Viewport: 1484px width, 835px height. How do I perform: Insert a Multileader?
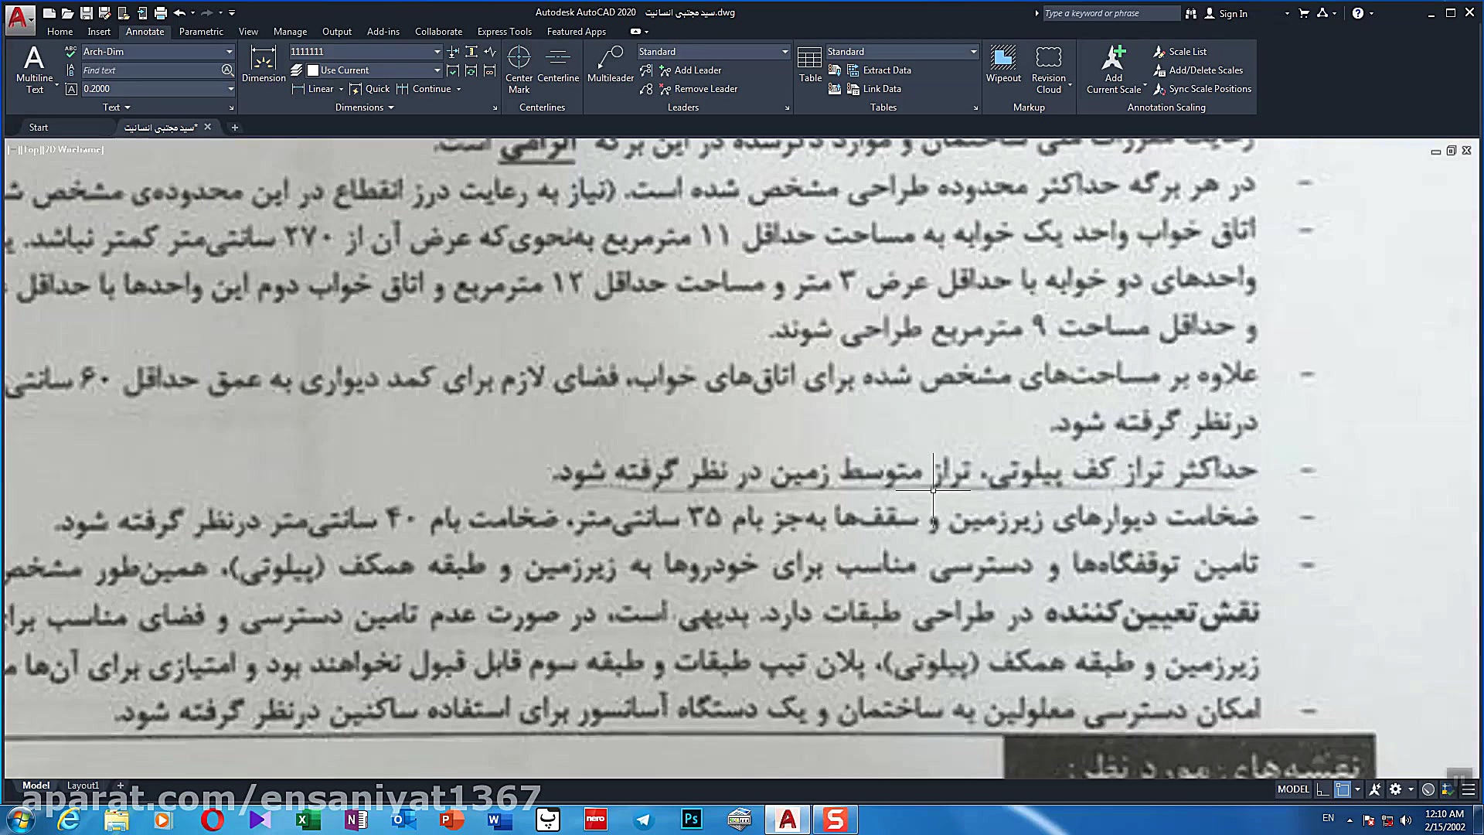click(x=610, y=66)
